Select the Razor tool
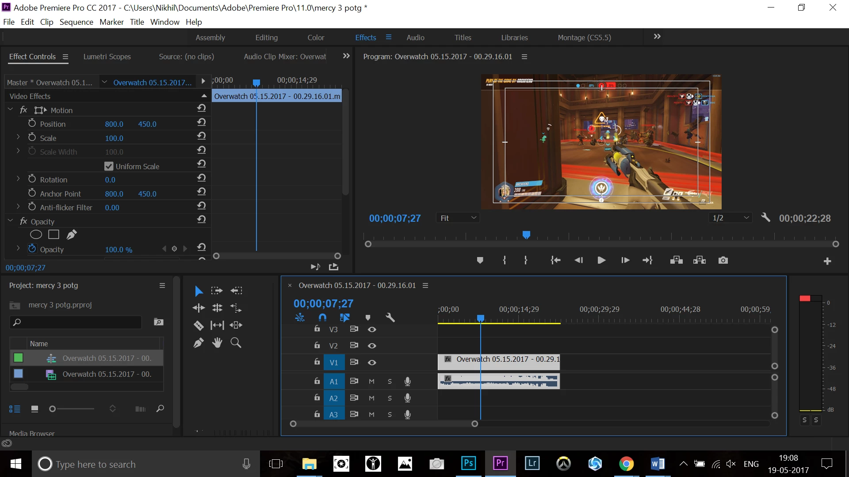Image resolution: width=849 pixels, height=477 pixels. pos(199,326)
